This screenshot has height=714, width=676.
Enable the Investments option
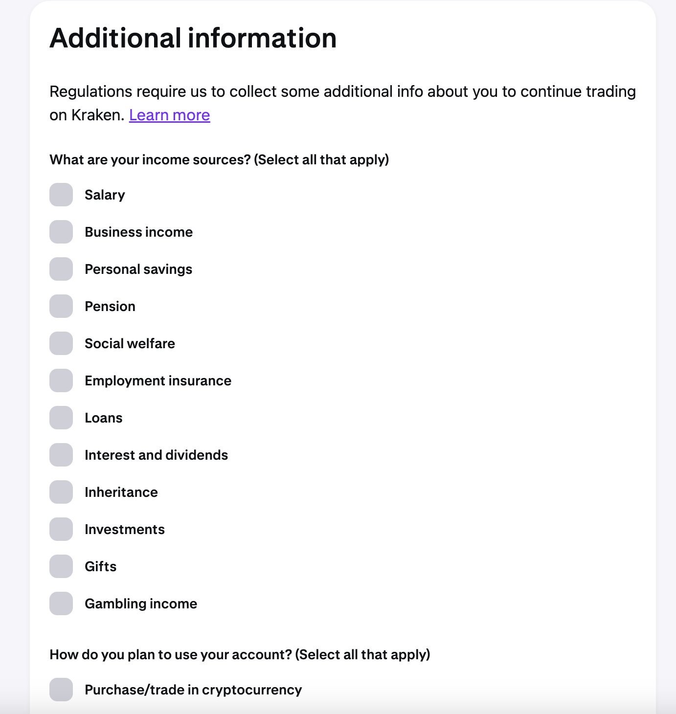pyautogui.click(x=61, y=529)
